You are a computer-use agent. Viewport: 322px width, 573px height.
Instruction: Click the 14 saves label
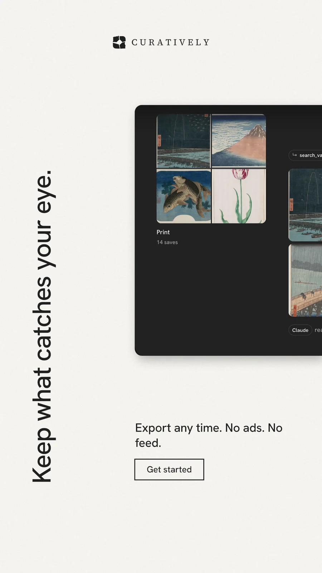(x=167, y=242)
